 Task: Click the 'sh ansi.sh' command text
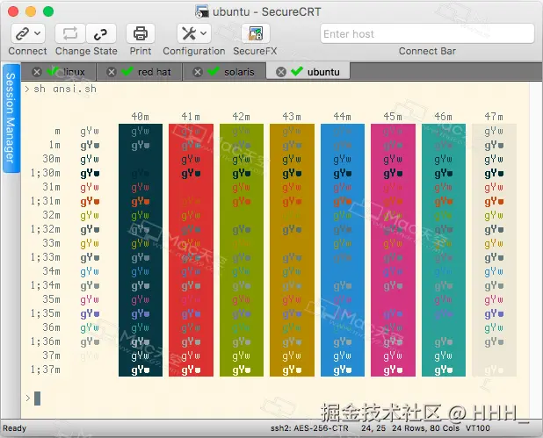click(x=65, y=89)
